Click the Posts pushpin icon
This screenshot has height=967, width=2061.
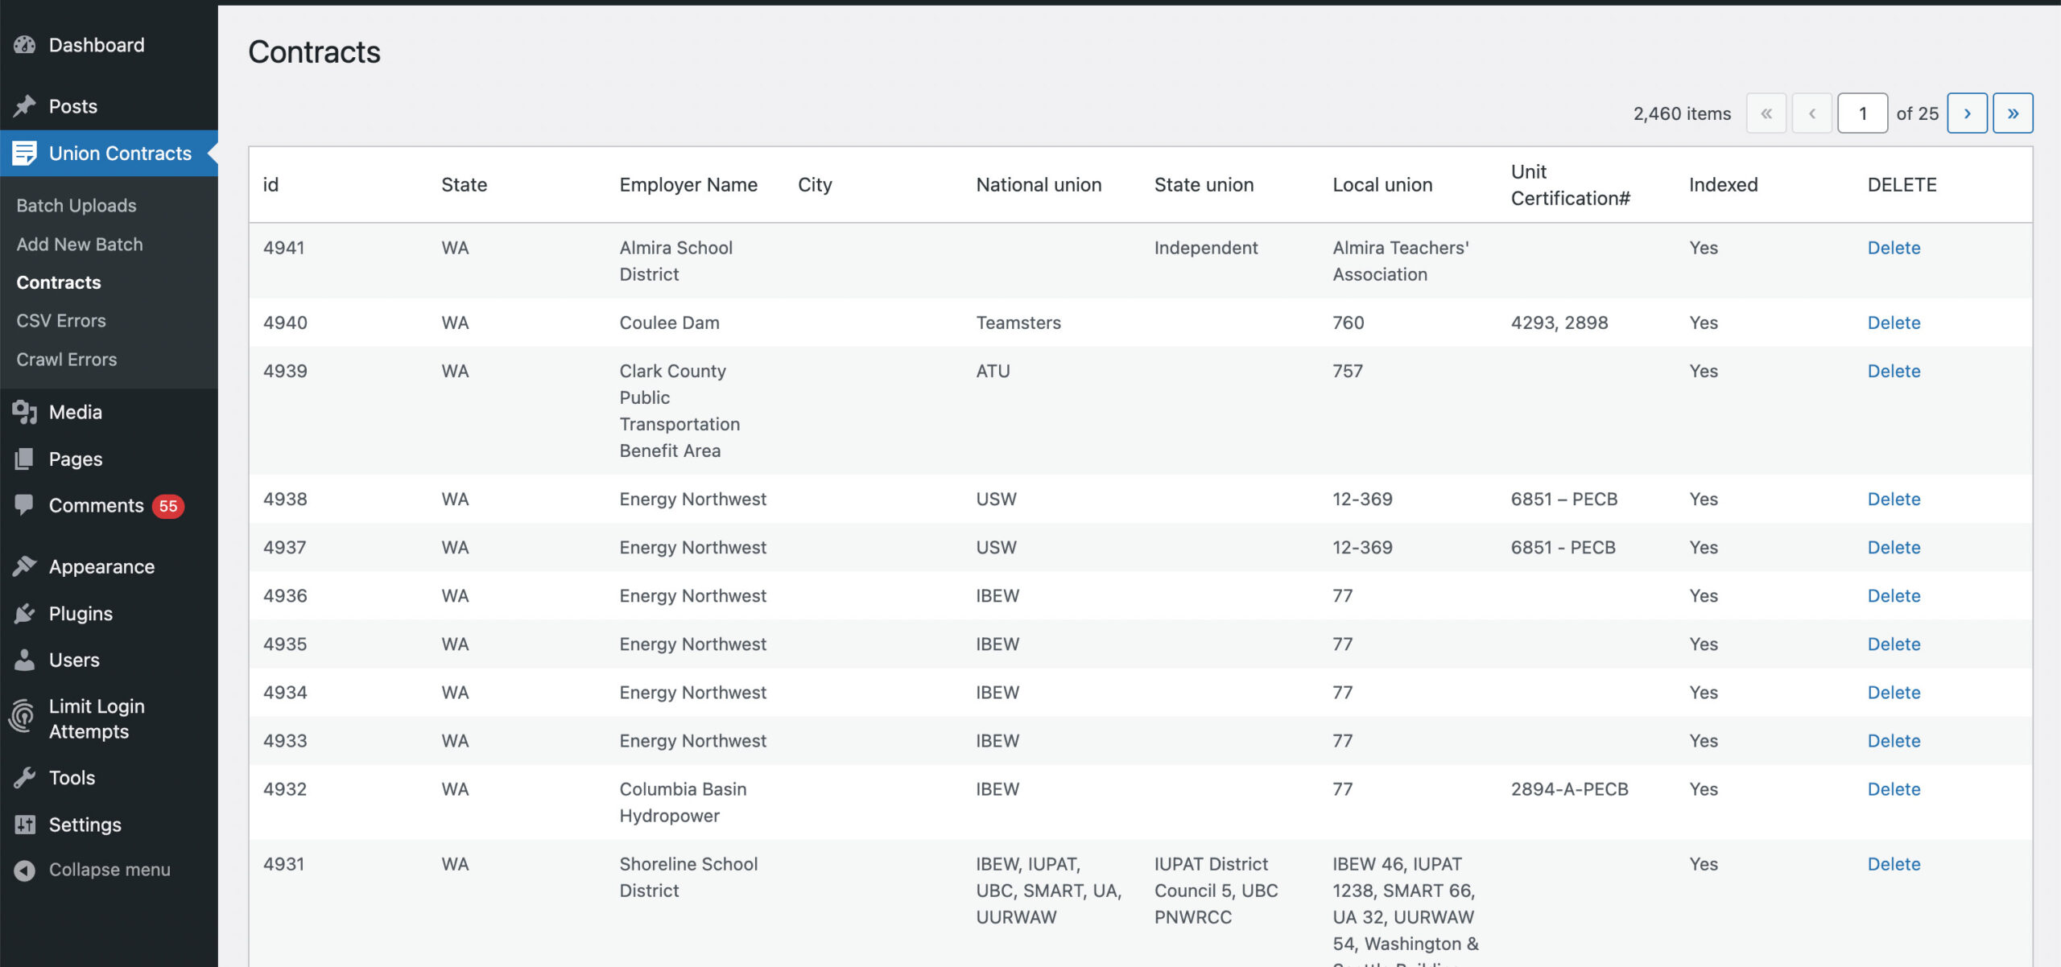25,106
